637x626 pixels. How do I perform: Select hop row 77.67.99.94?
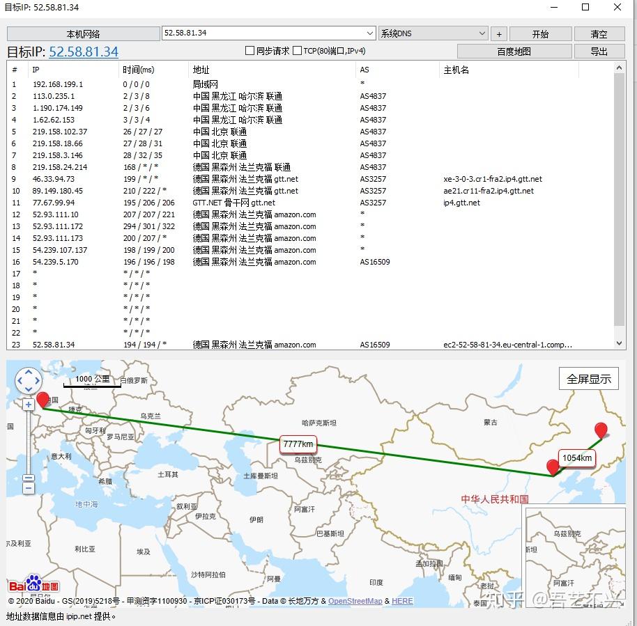(310, 203)
